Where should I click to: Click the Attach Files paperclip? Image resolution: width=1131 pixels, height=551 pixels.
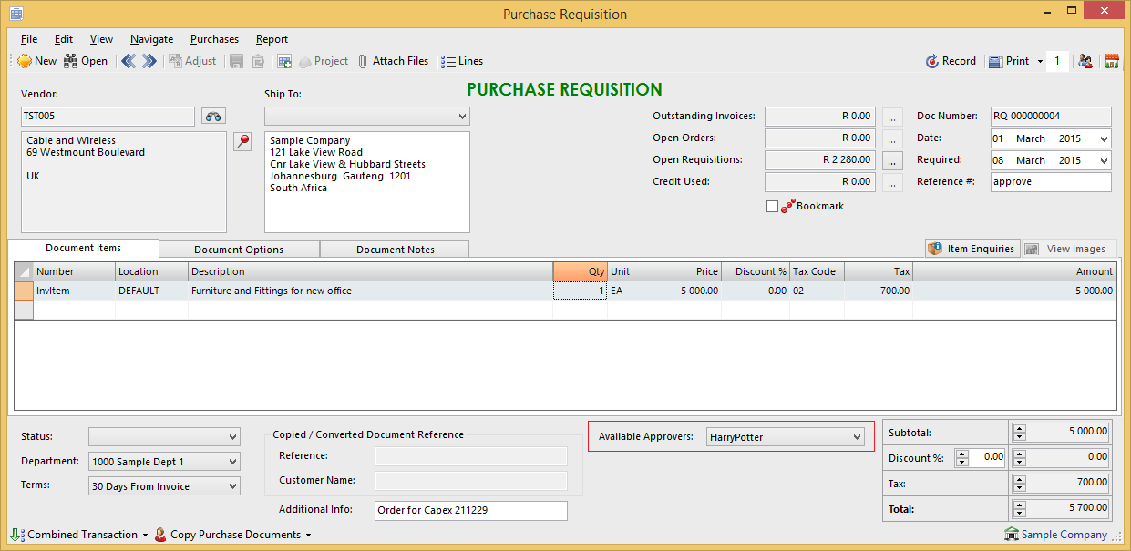(x=392, y=61)
